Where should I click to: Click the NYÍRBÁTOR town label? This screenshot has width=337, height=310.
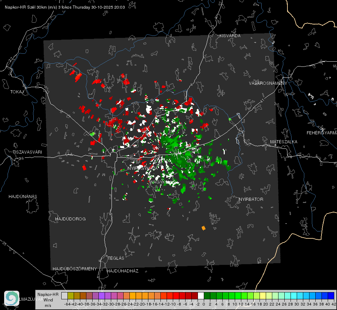point(251,199)
